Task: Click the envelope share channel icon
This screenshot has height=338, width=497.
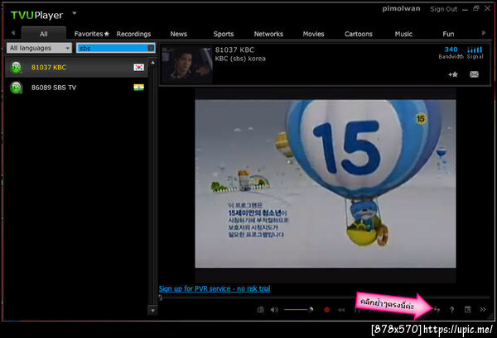Action: click(x=474, y=74)
